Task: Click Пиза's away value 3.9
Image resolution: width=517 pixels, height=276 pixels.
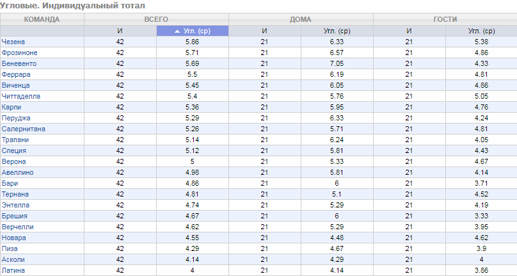Action: coord(481,248)
